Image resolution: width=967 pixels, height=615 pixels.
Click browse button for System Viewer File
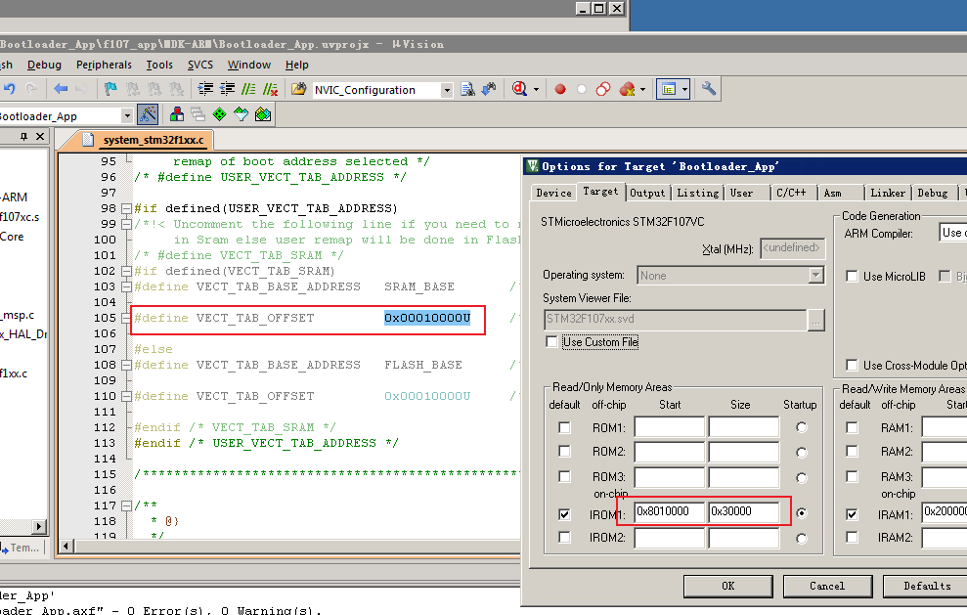pyautogui.click(x=815, y=320)
